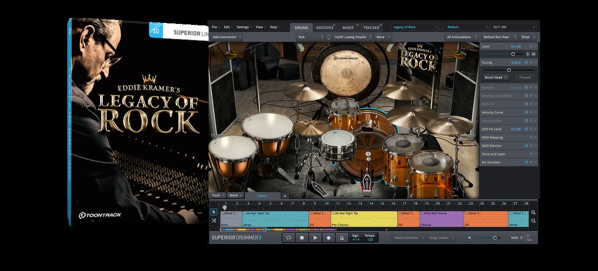598x271 pixels.
Task: Open the Help menu
Action: click(x=275, y=27)
